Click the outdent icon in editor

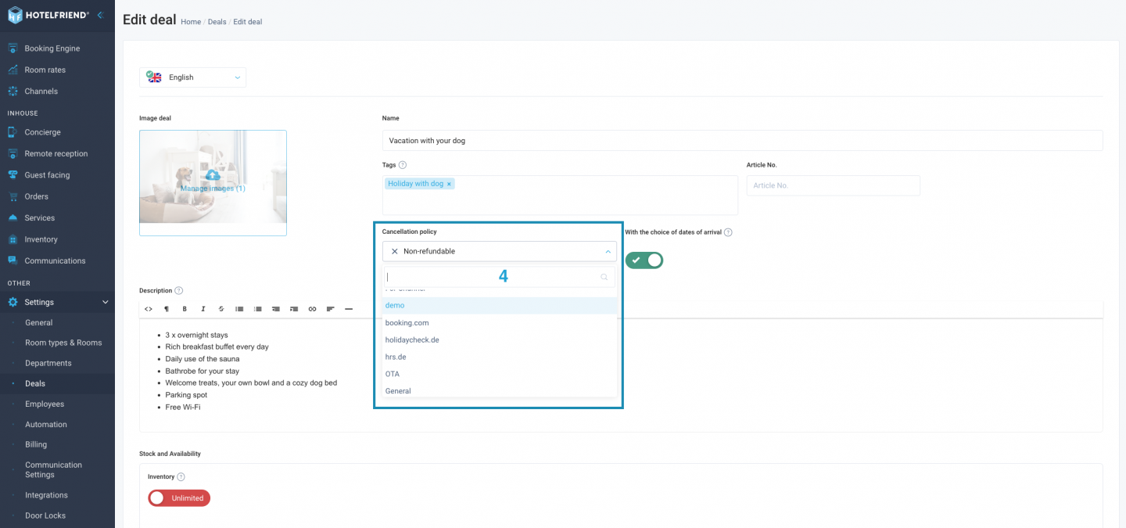(x=276, y=309)
